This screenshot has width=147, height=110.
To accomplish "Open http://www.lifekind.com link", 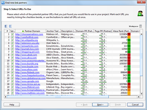I will coord(27,87).
